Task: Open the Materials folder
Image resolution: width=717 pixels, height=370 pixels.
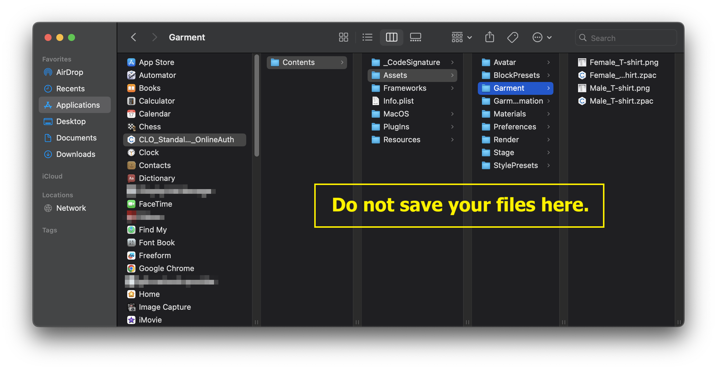Action: click(516, 114)
